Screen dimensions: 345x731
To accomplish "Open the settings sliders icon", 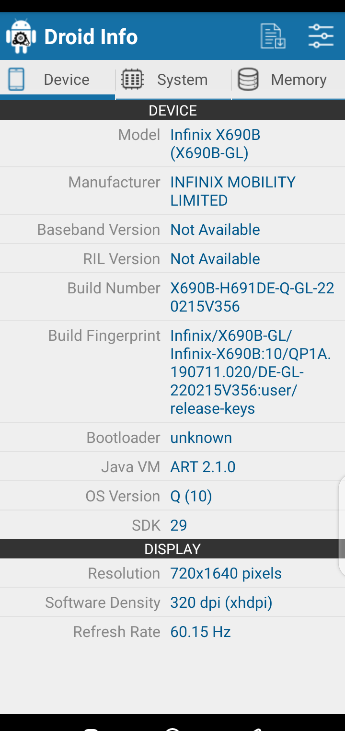I will 321,36.
